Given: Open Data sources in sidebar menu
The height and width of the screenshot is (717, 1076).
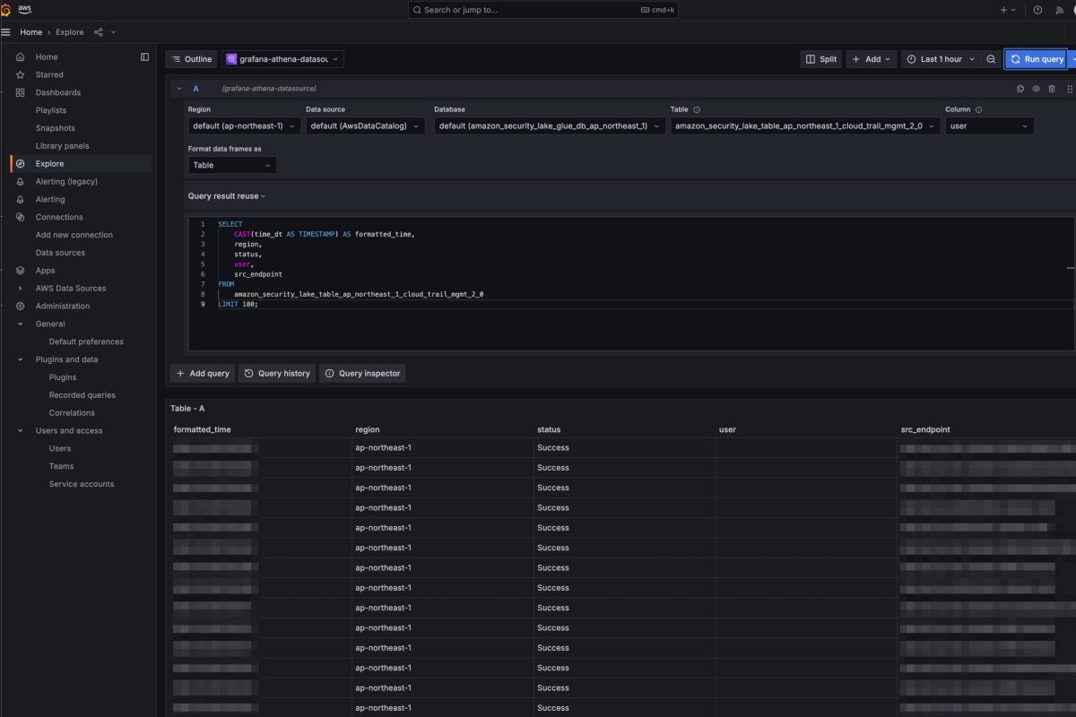Looking at the screenshot, I should click(60, 253).
